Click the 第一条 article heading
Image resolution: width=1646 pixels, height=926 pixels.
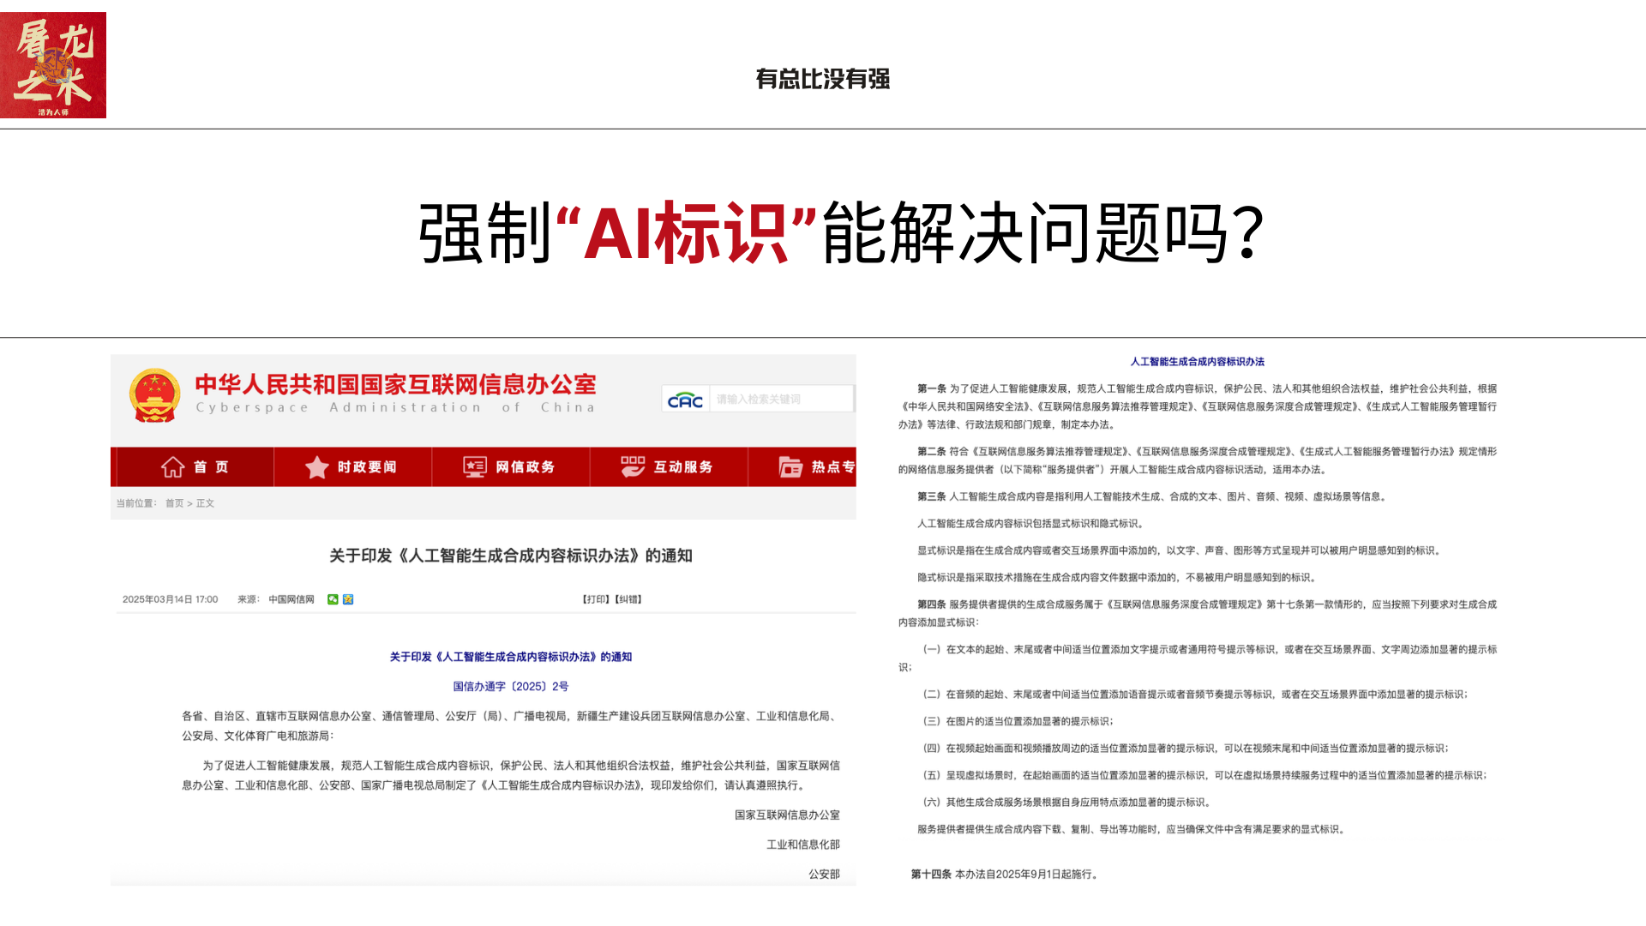pyautogui.click(x=932, y=388)
